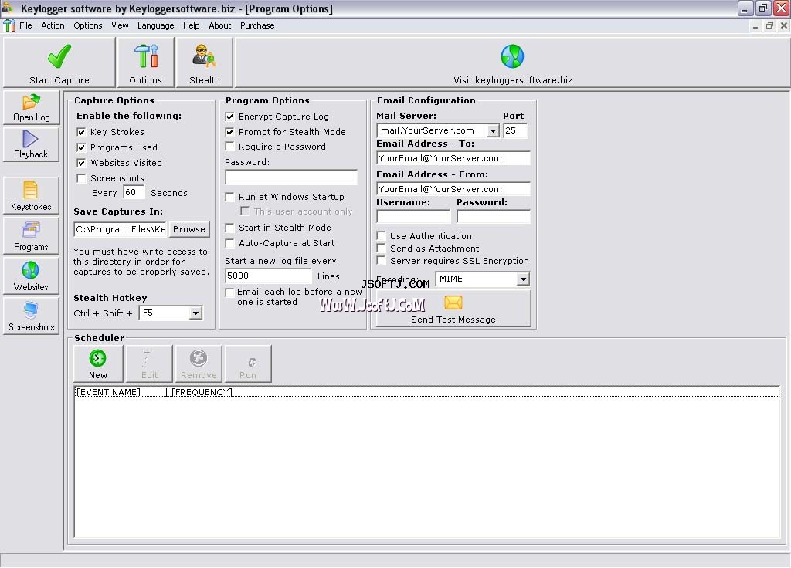Restore the inner document window
This screenshot has width=791, height=568.
[x=770, y=25]
